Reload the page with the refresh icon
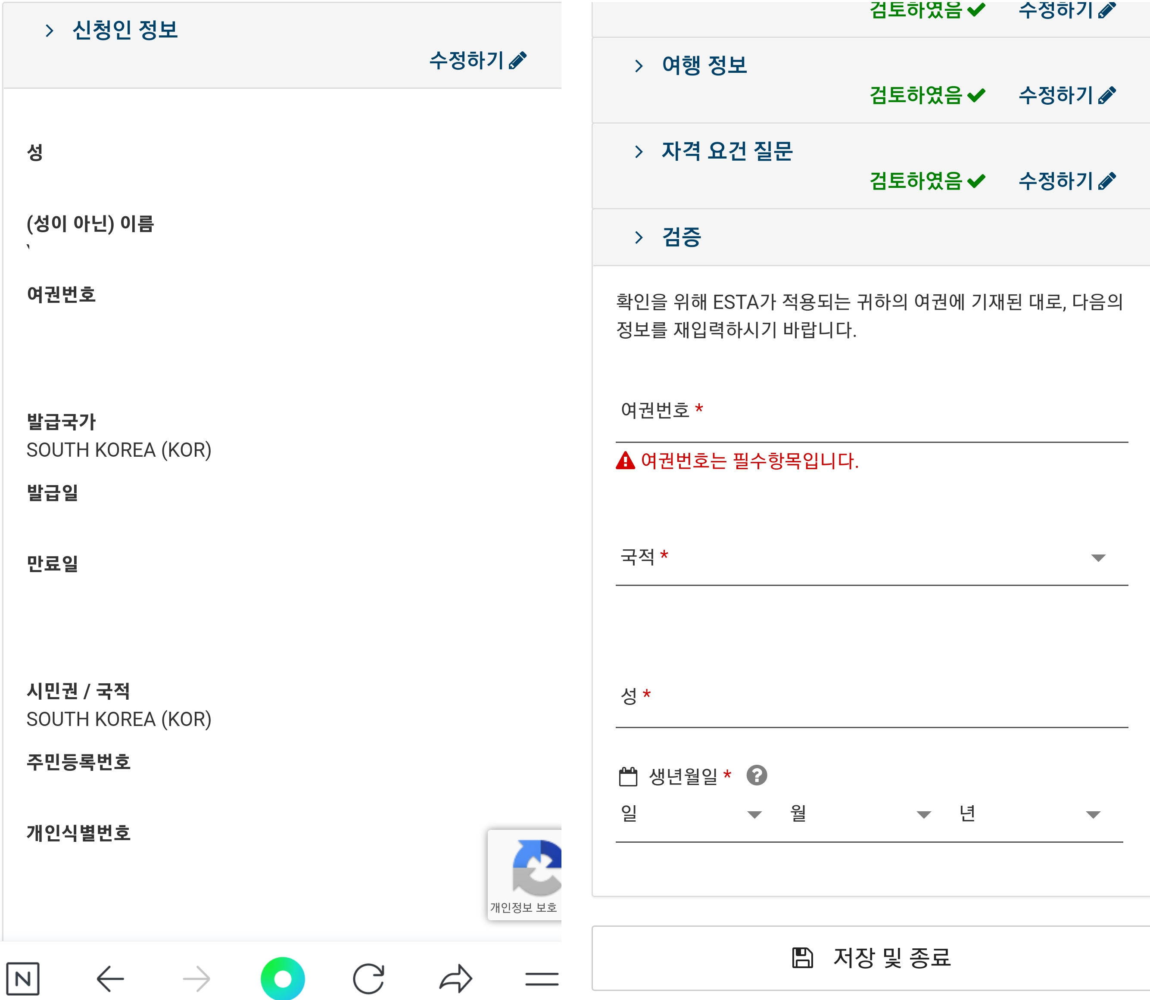1150x1000 pixels. point(369,978)
